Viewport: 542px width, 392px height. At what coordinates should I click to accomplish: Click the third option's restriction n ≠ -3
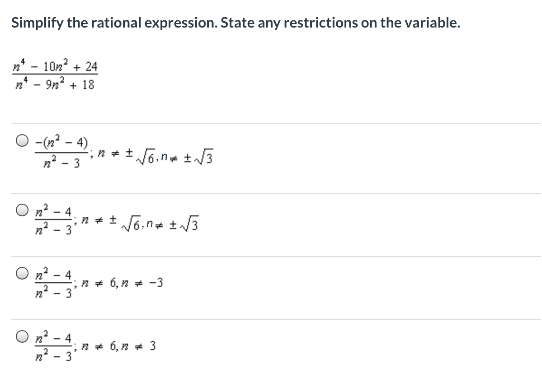[156, 282]
